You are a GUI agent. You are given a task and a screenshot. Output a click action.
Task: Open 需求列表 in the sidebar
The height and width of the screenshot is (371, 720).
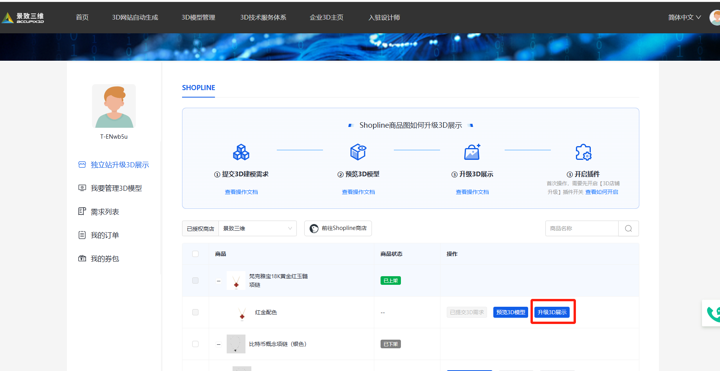pyautogui.click(x=105, y=212)
